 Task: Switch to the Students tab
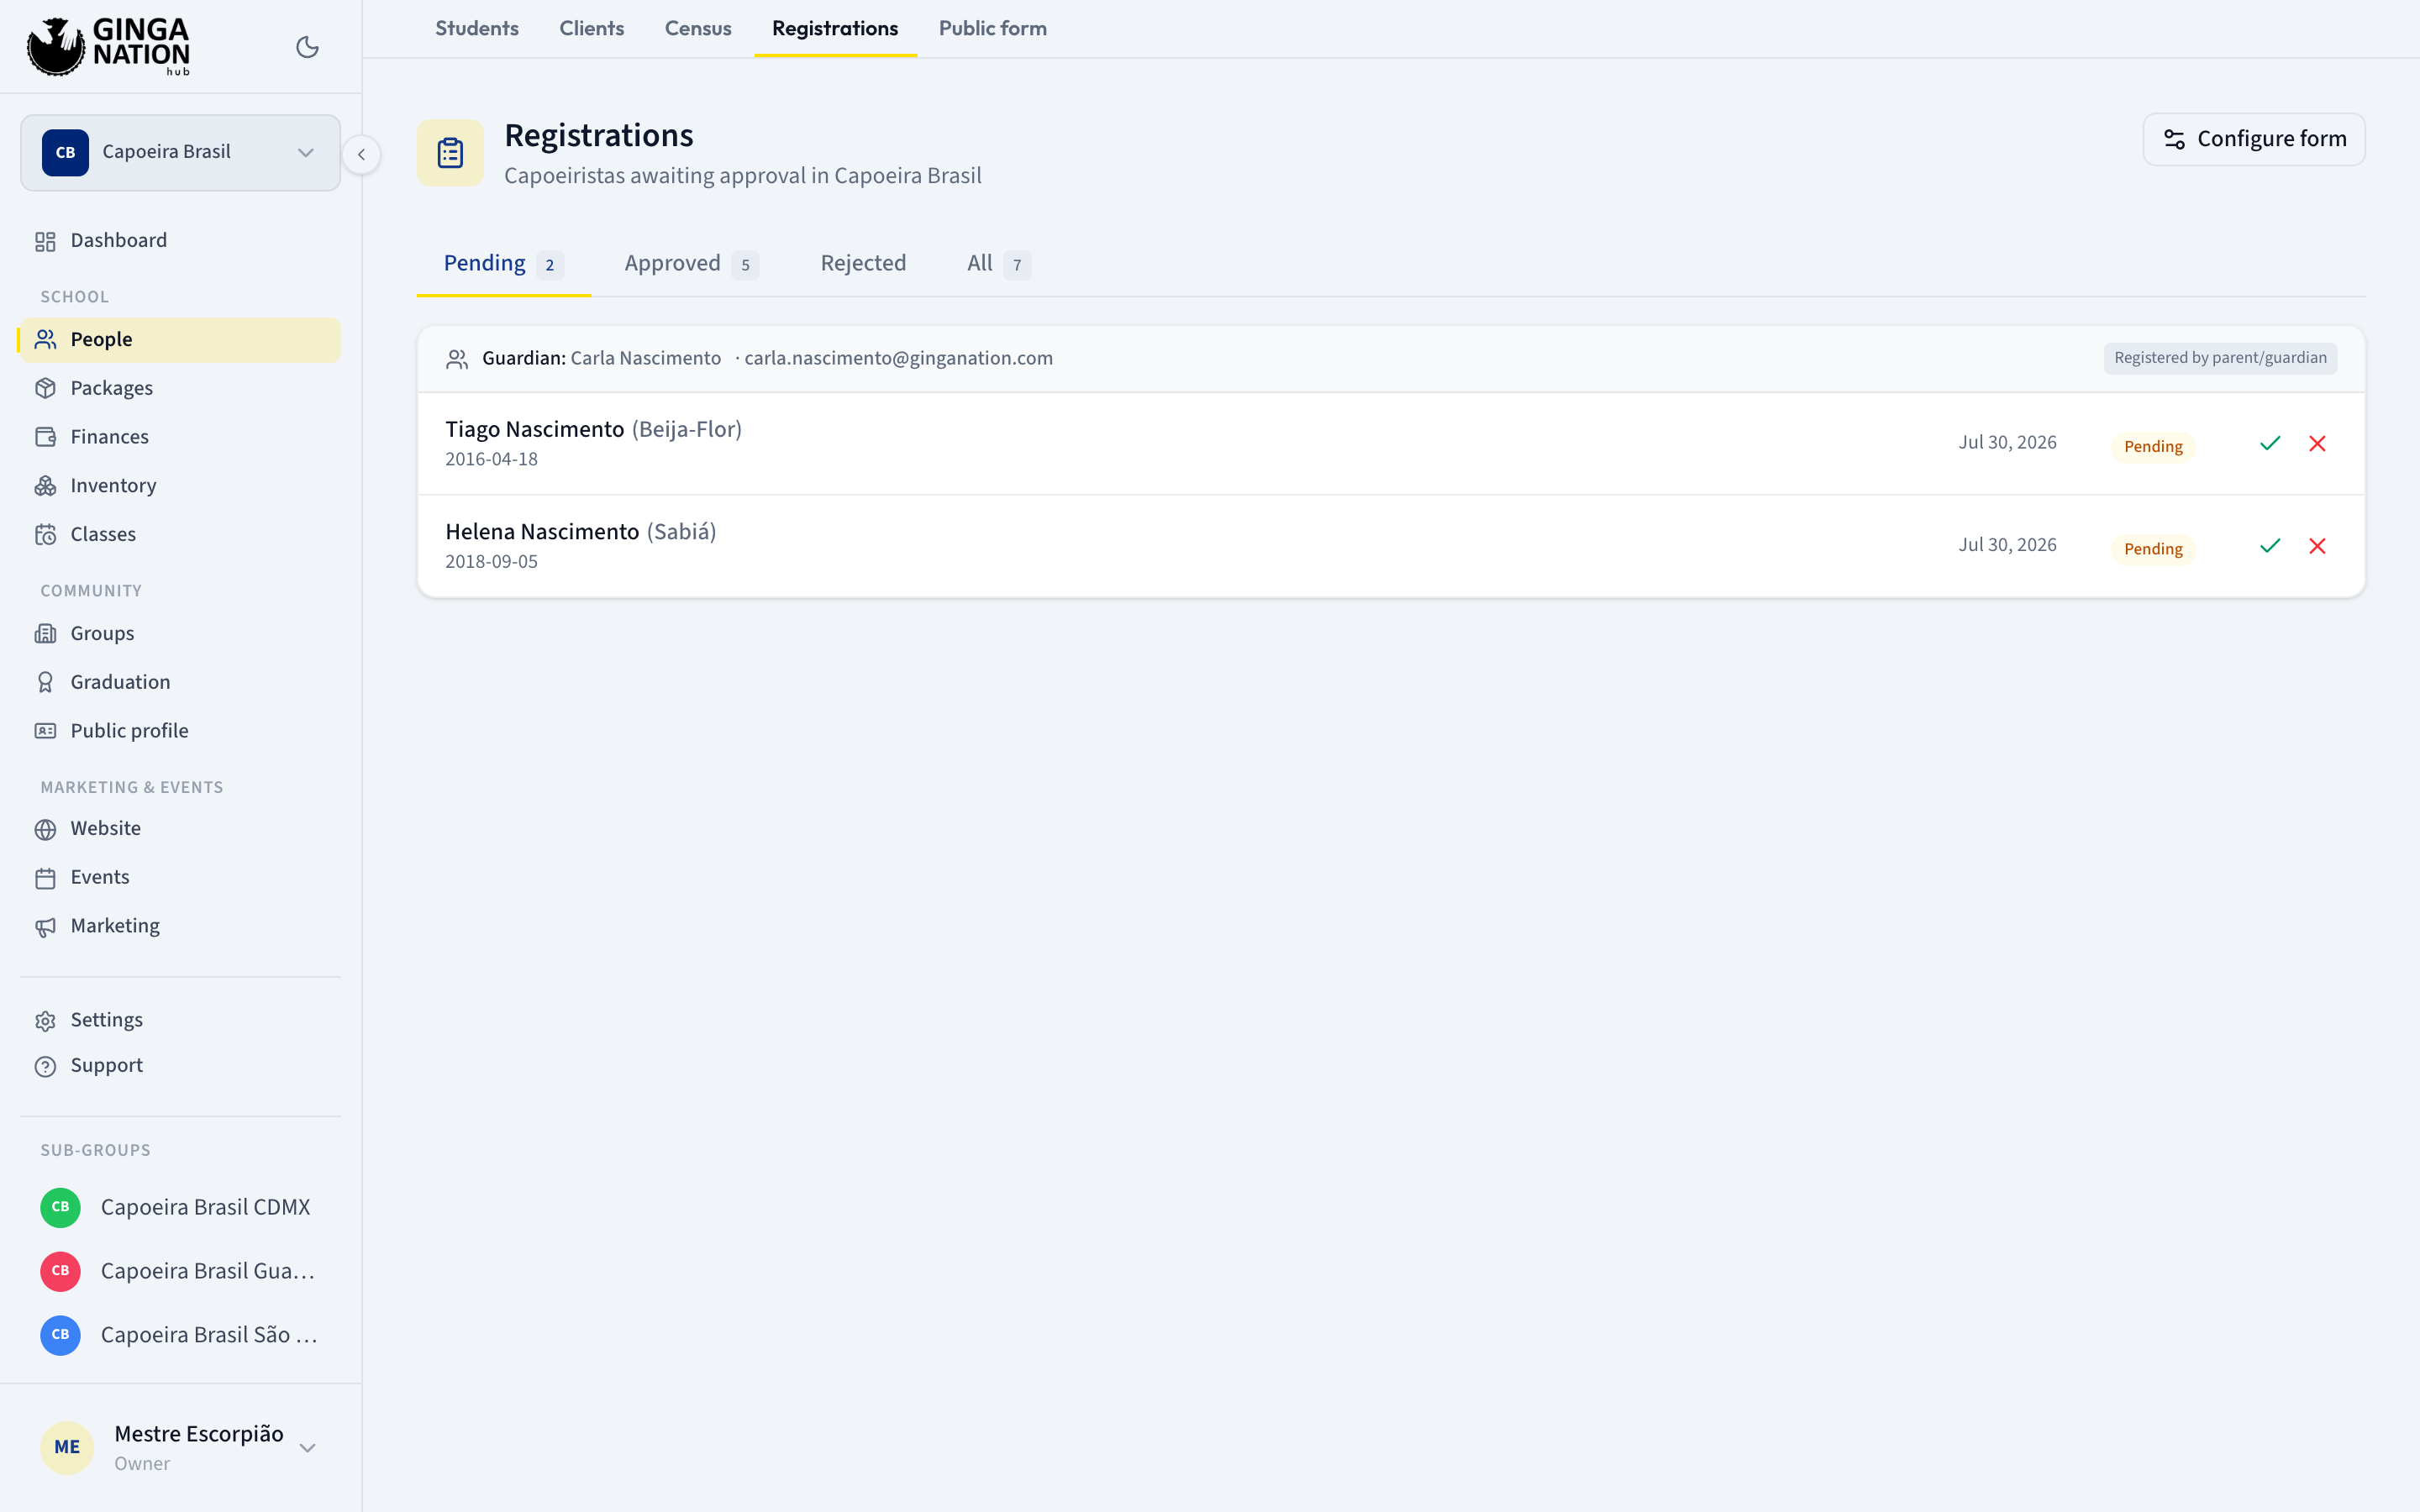coord(477,29)
